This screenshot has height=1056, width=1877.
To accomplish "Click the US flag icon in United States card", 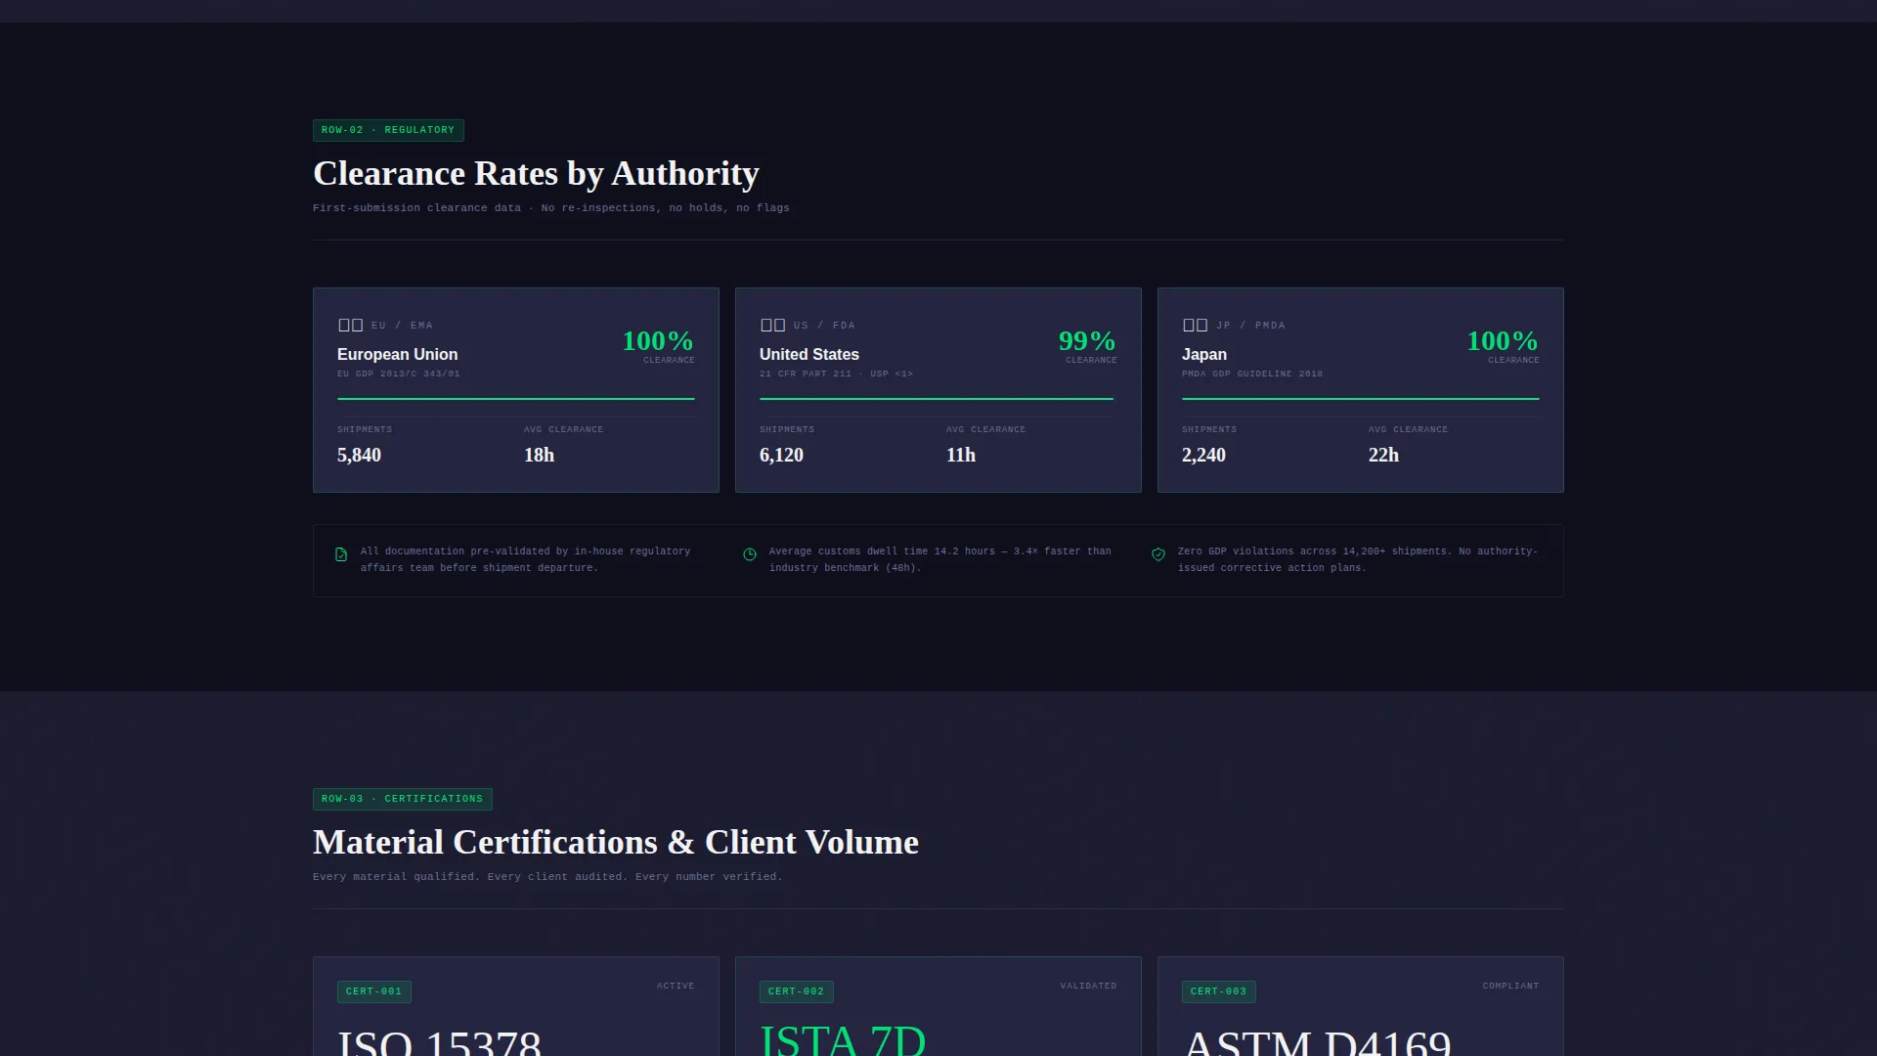I will click(x=772, y=325).
